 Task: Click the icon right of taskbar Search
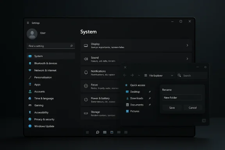[x=105, y=132]
